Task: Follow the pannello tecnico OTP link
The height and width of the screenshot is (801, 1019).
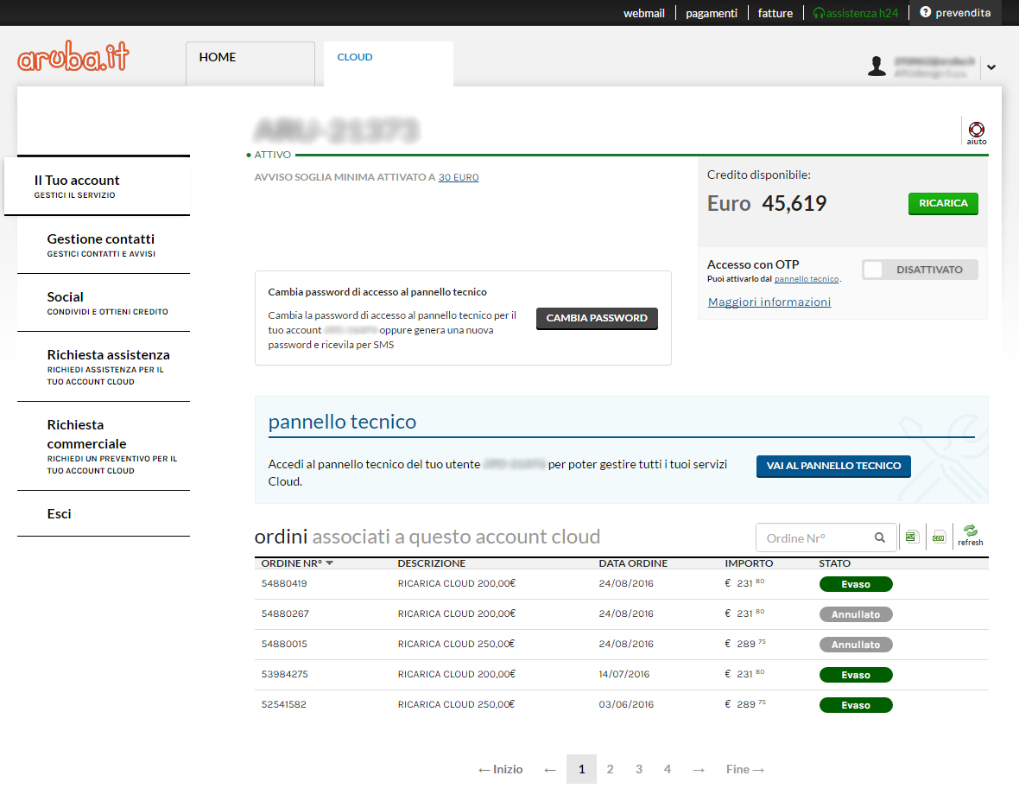Action: tap(807, 279)
